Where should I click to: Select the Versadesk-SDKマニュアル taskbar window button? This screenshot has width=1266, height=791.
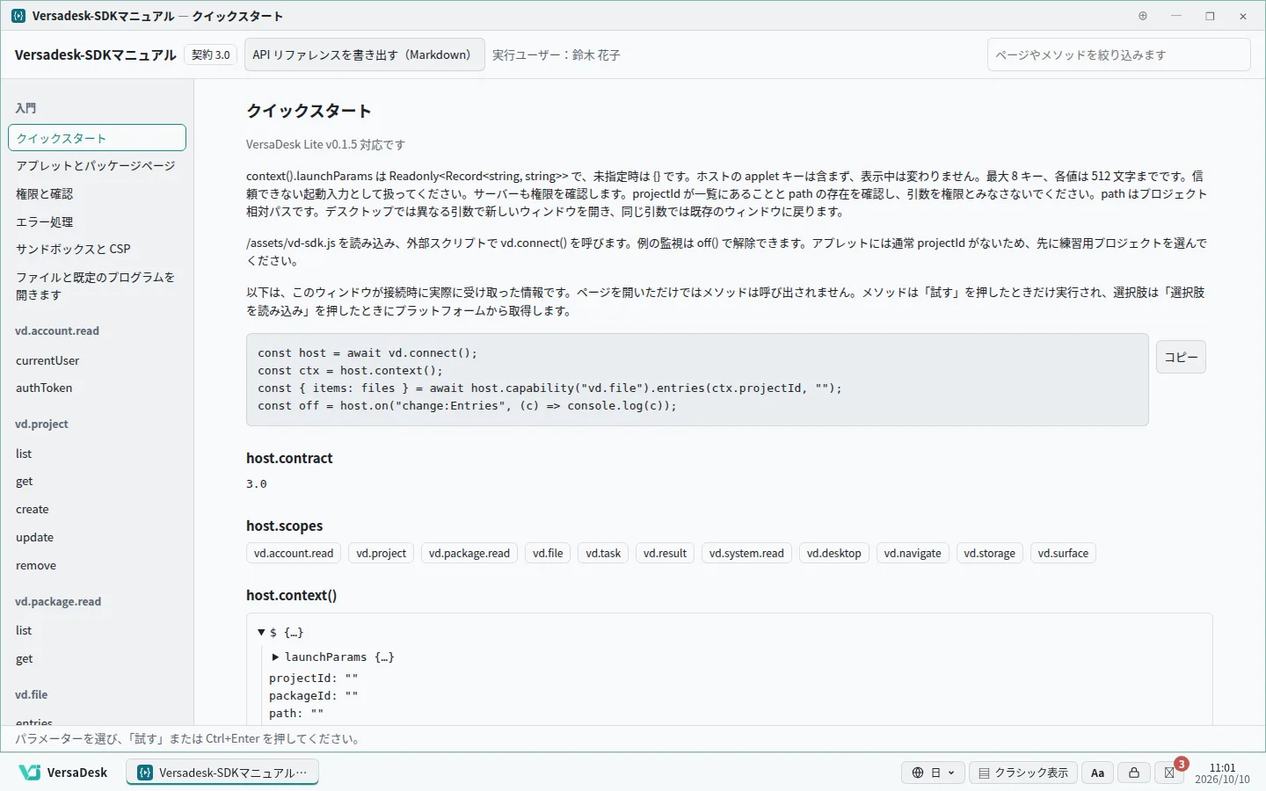(x=222, y=773)
